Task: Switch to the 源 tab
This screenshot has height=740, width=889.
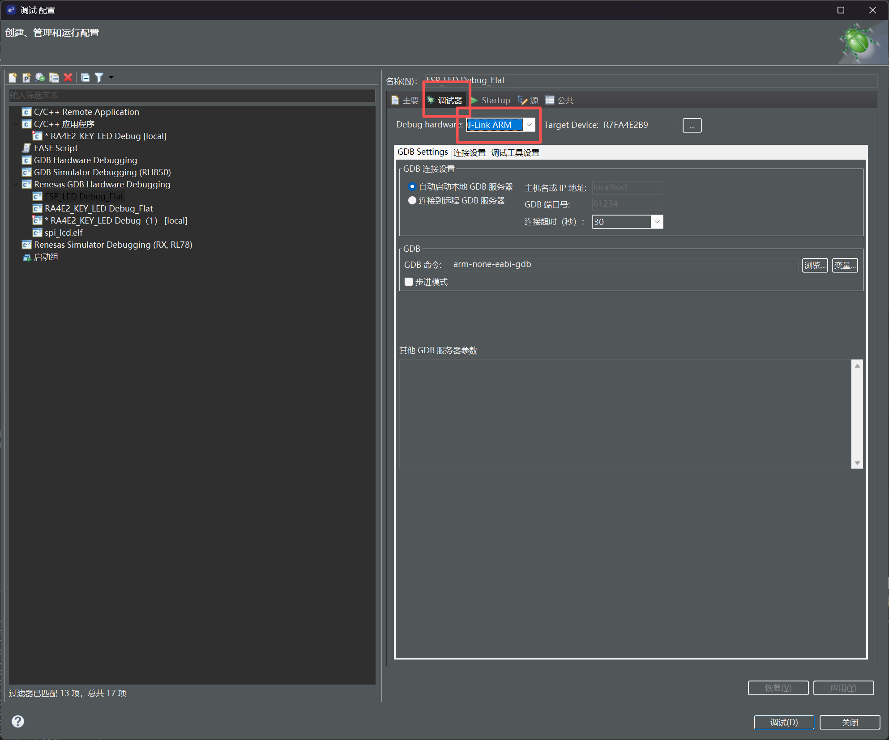Action: pos(528,100)
